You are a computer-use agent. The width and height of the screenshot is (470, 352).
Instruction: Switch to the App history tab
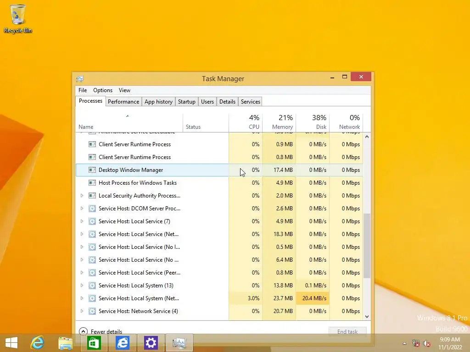pyautogui.click(x=158, y=102)
